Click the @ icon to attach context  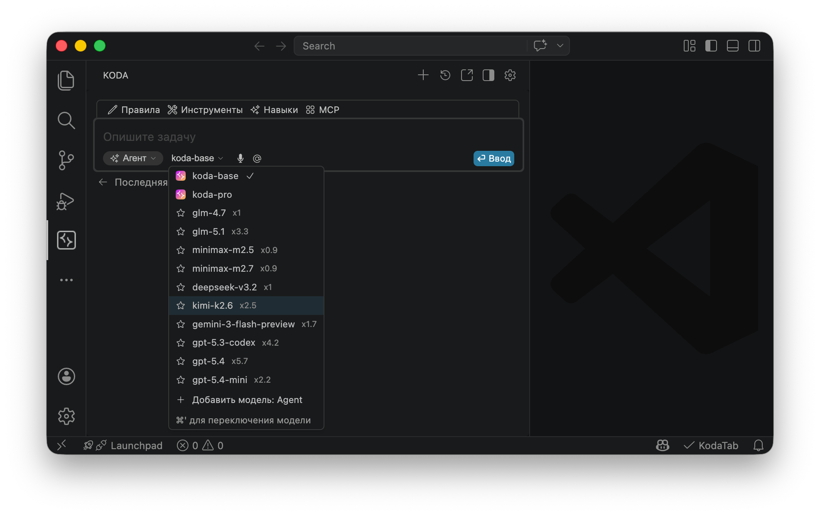(x=257, y=158)
